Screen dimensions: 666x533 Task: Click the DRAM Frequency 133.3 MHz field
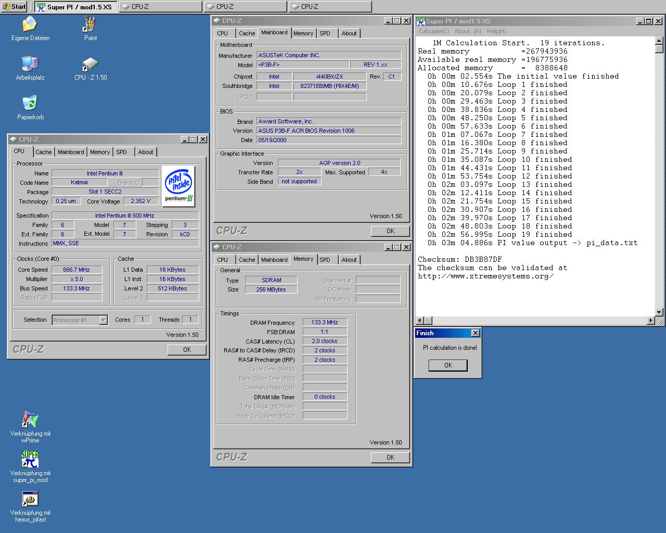pos(325,322)
